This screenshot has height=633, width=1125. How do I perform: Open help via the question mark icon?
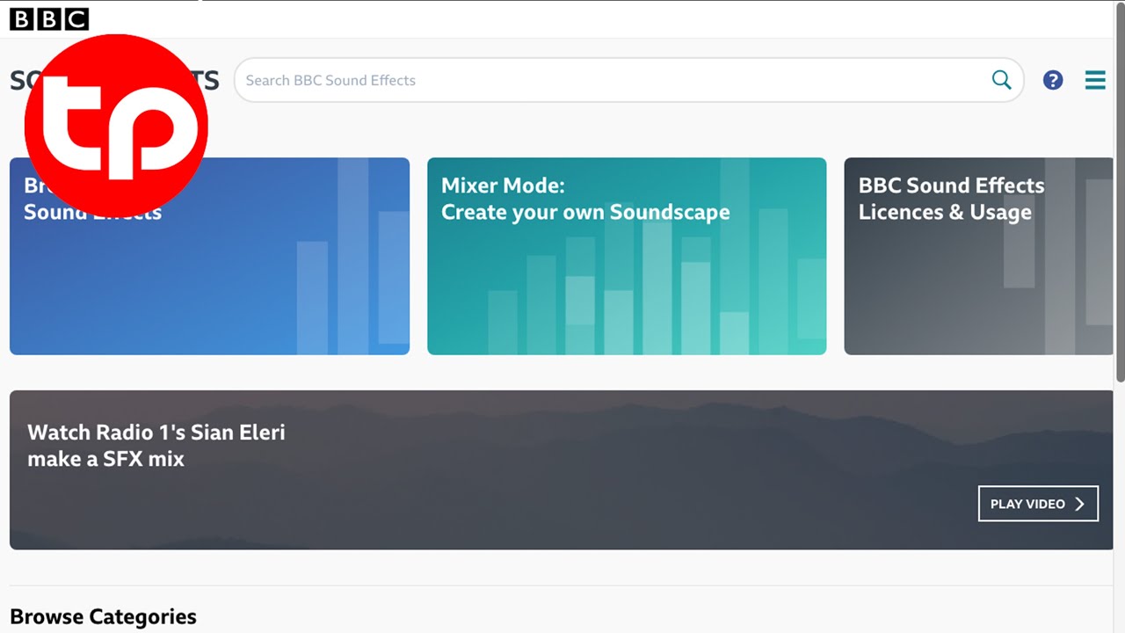pos(1053,80)
